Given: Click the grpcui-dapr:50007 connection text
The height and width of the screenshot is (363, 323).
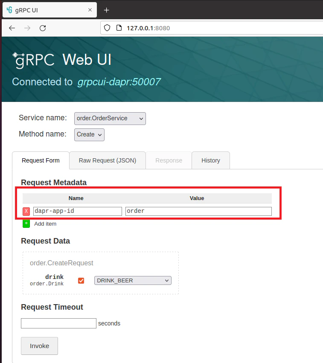Looking at the screenshot, I should coord(119,82).
